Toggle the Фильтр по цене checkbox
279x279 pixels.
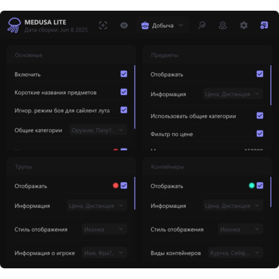tap(260, 133)
